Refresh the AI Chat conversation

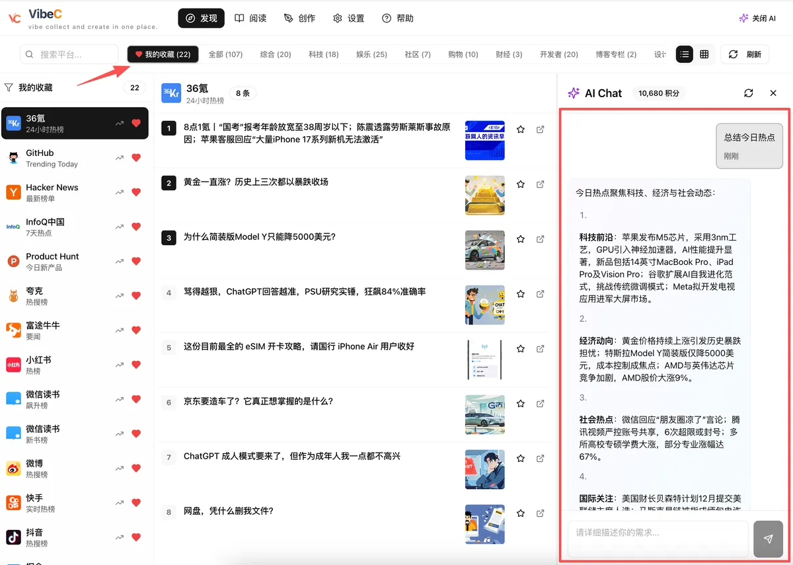pos(748,93)
